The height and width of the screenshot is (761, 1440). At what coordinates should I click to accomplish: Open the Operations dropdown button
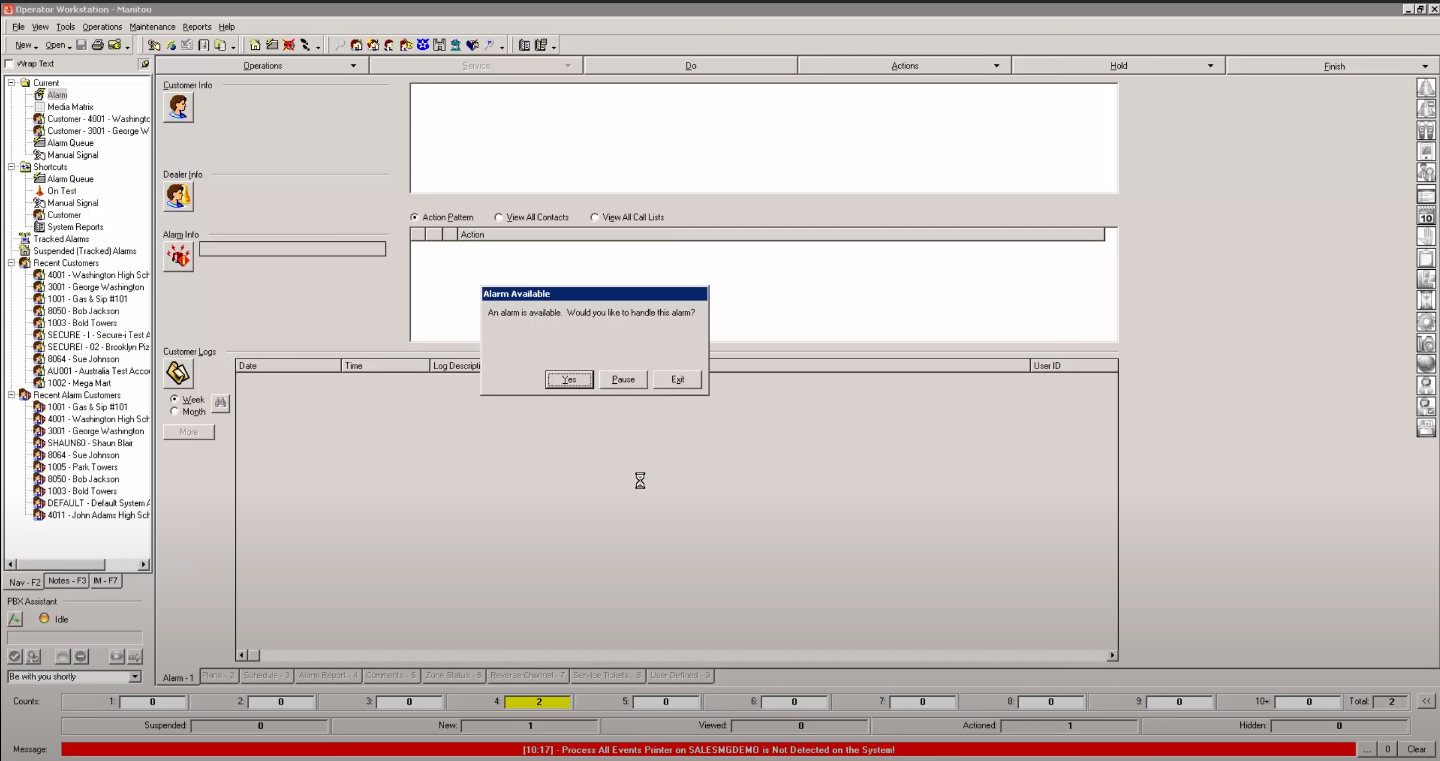(x=262, y=66)
